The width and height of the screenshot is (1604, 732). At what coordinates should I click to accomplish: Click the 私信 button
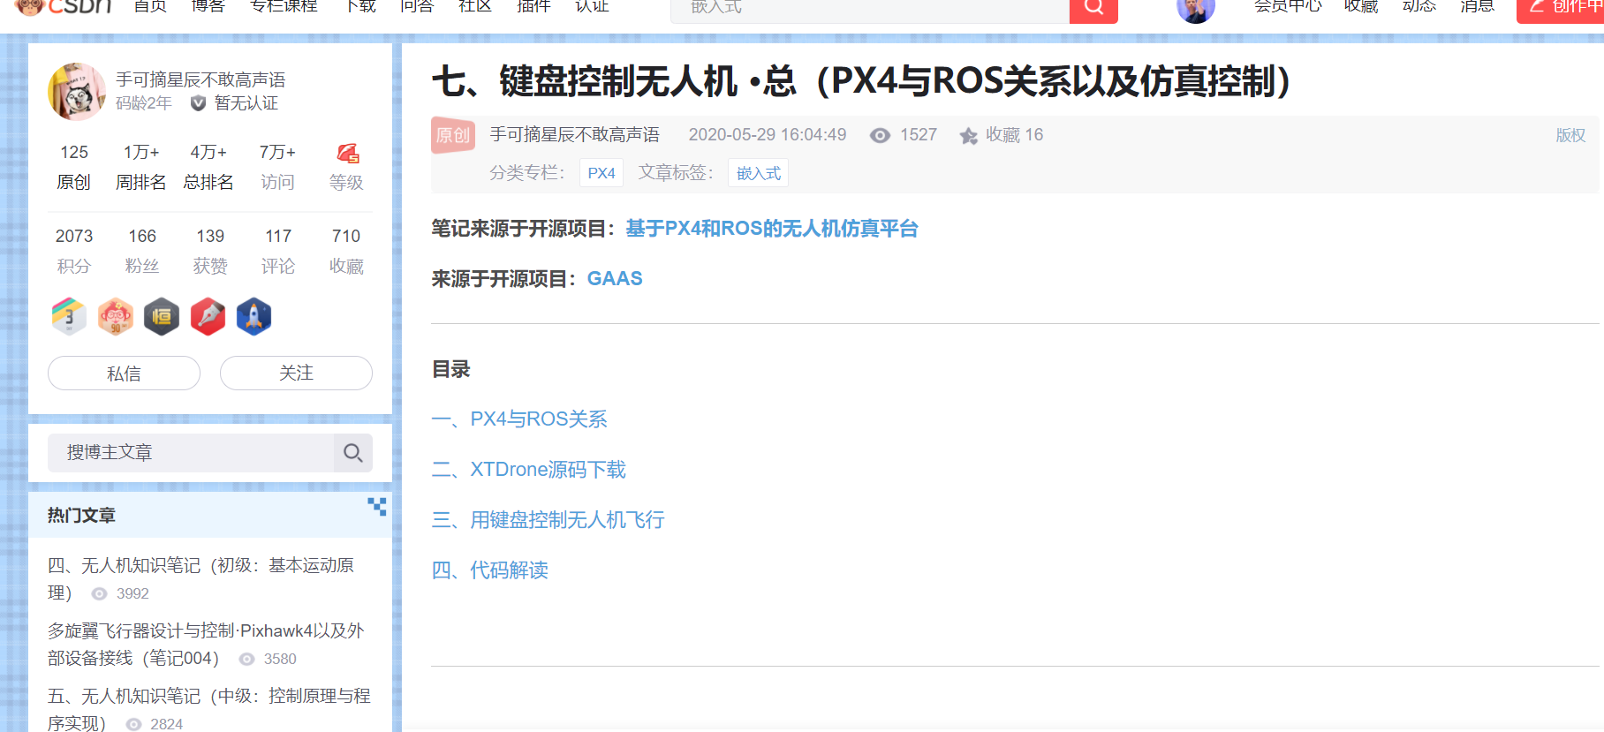pos(124,373)
